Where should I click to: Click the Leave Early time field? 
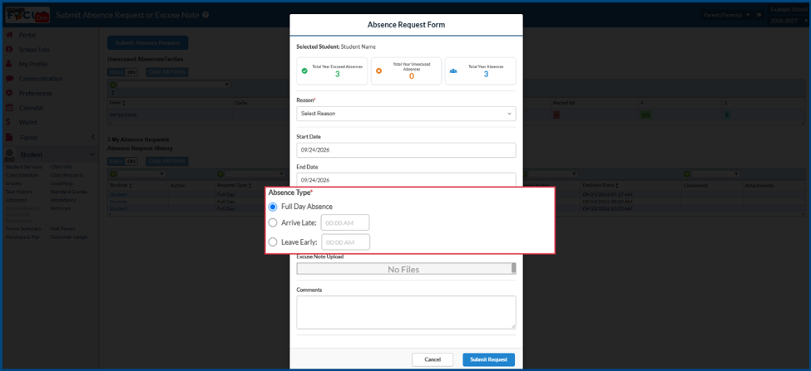pos(345,242)
